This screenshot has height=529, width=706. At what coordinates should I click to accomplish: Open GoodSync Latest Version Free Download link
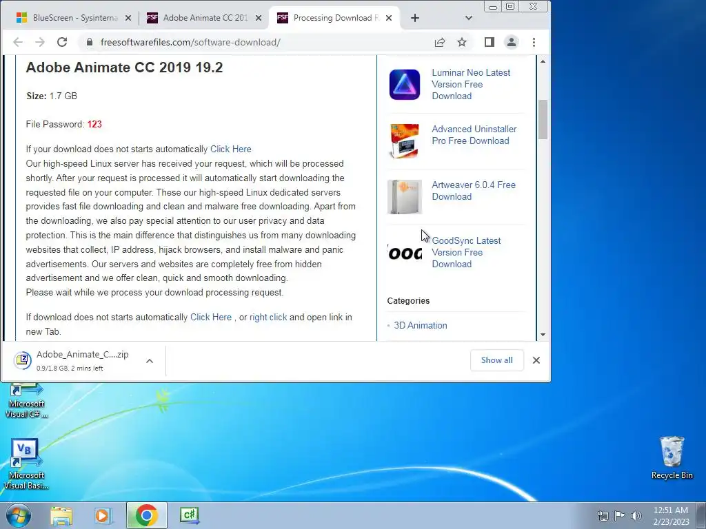point(466,252)
